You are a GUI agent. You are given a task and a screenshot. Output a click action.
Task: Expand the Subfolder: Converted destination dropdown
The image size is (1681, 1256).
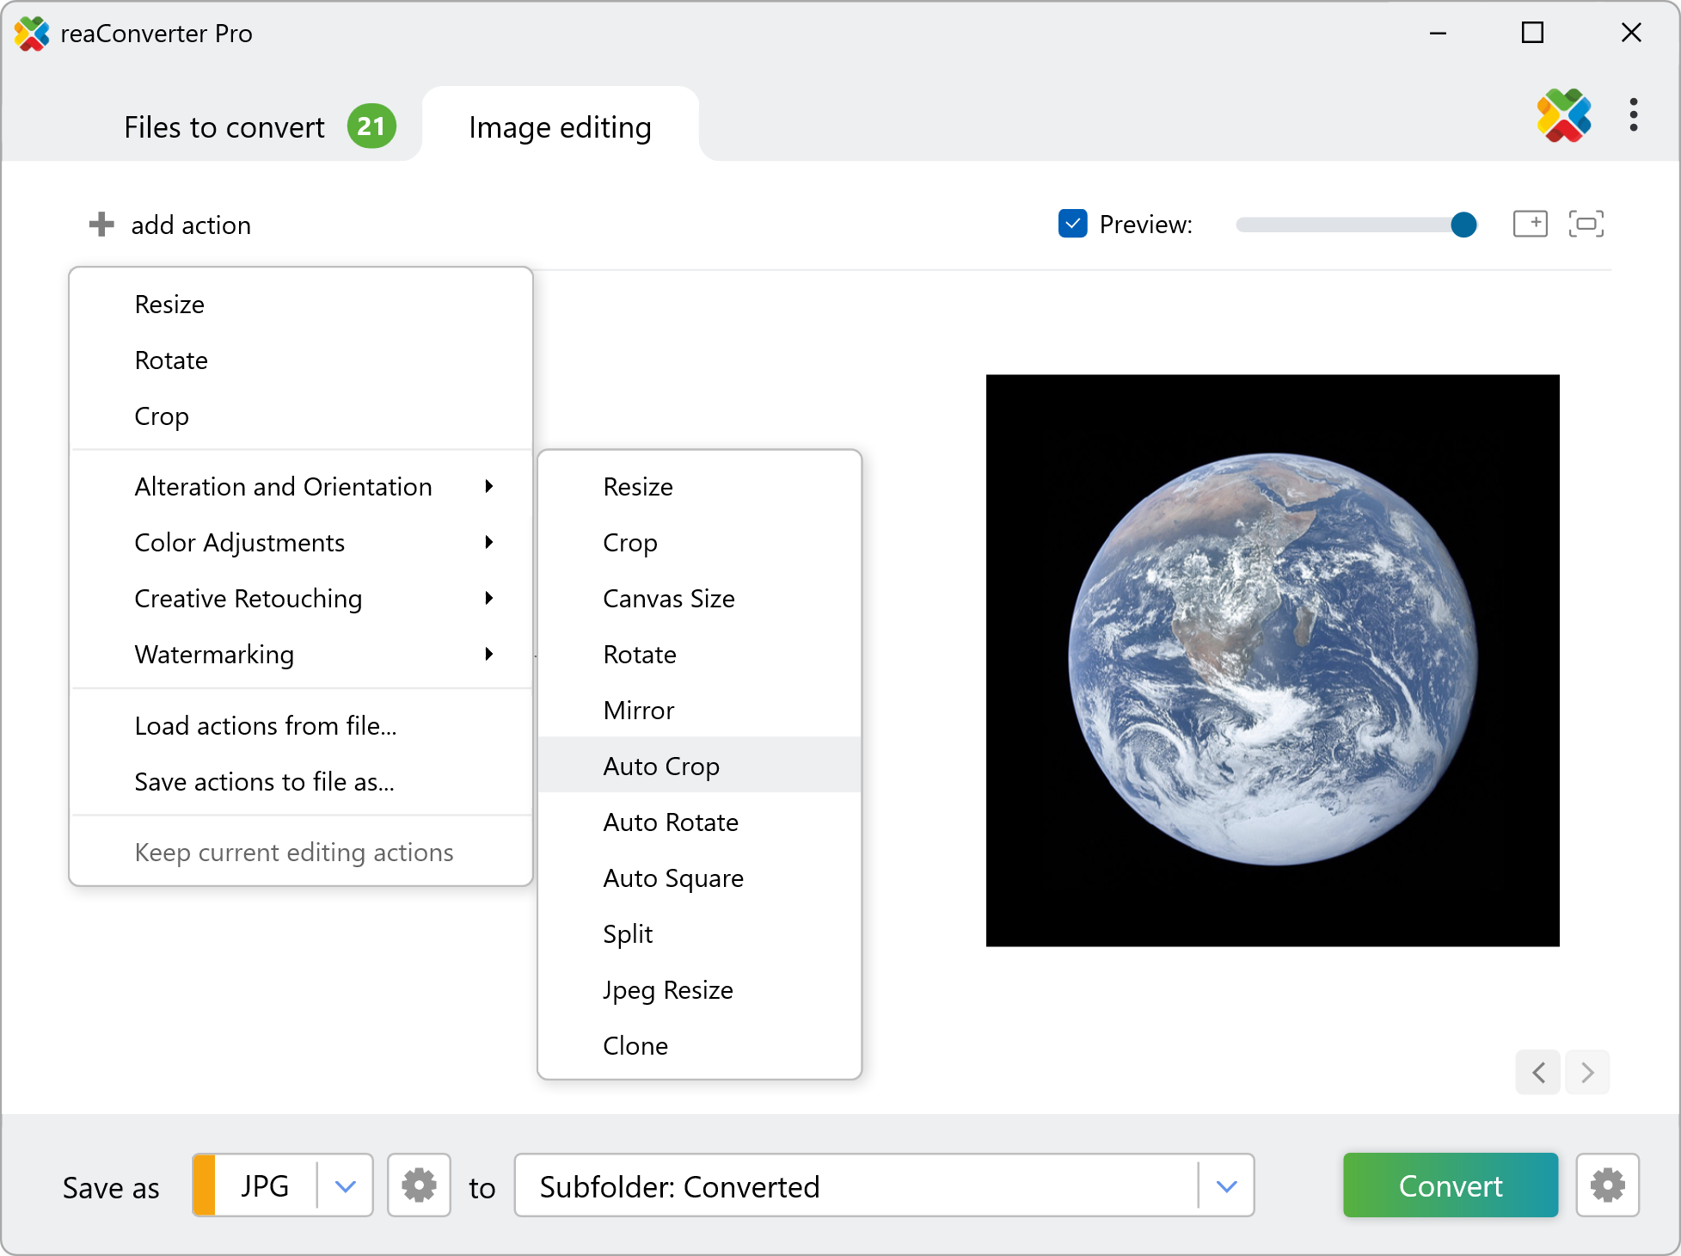click(1226, 1186)
